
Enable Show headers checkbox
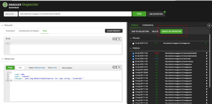60,68
